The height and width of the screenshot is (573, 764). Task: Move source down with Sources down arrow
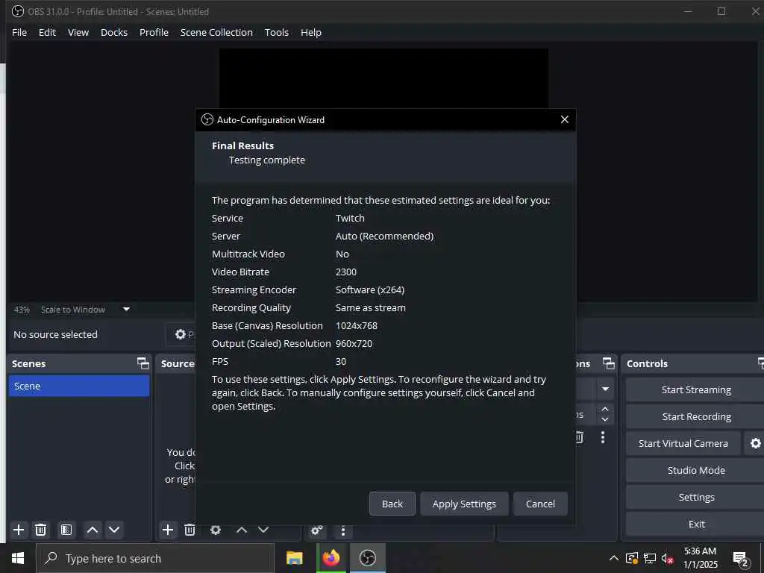click(263, 530)
